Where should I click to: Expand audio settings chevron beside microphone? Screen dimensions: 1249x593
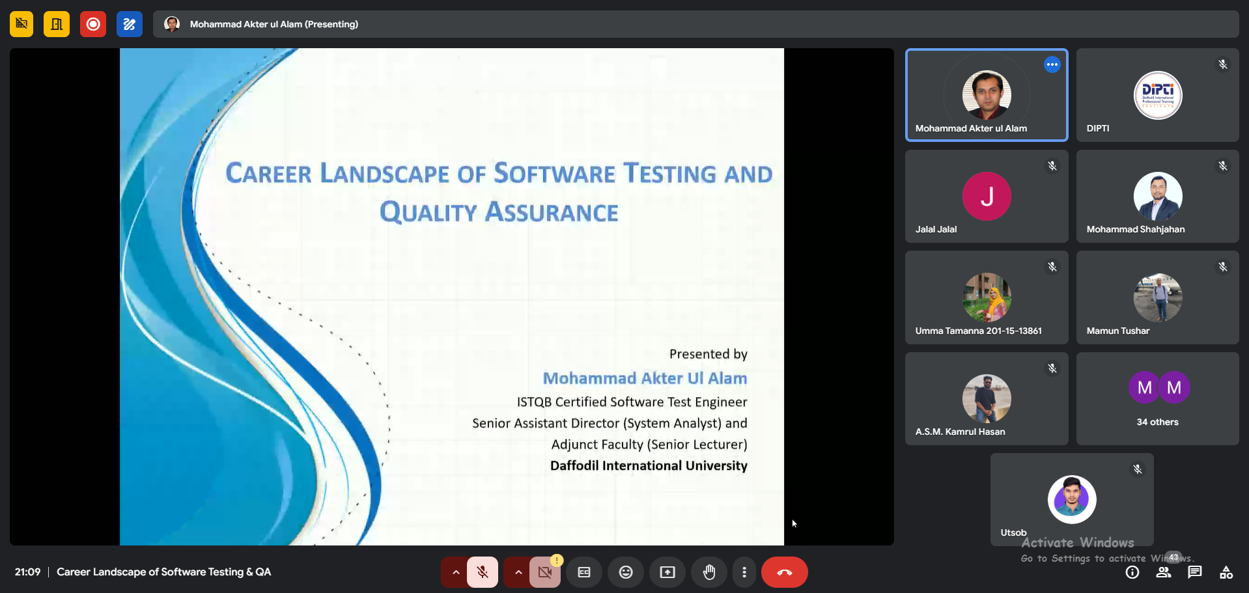[x=456, y=572]
